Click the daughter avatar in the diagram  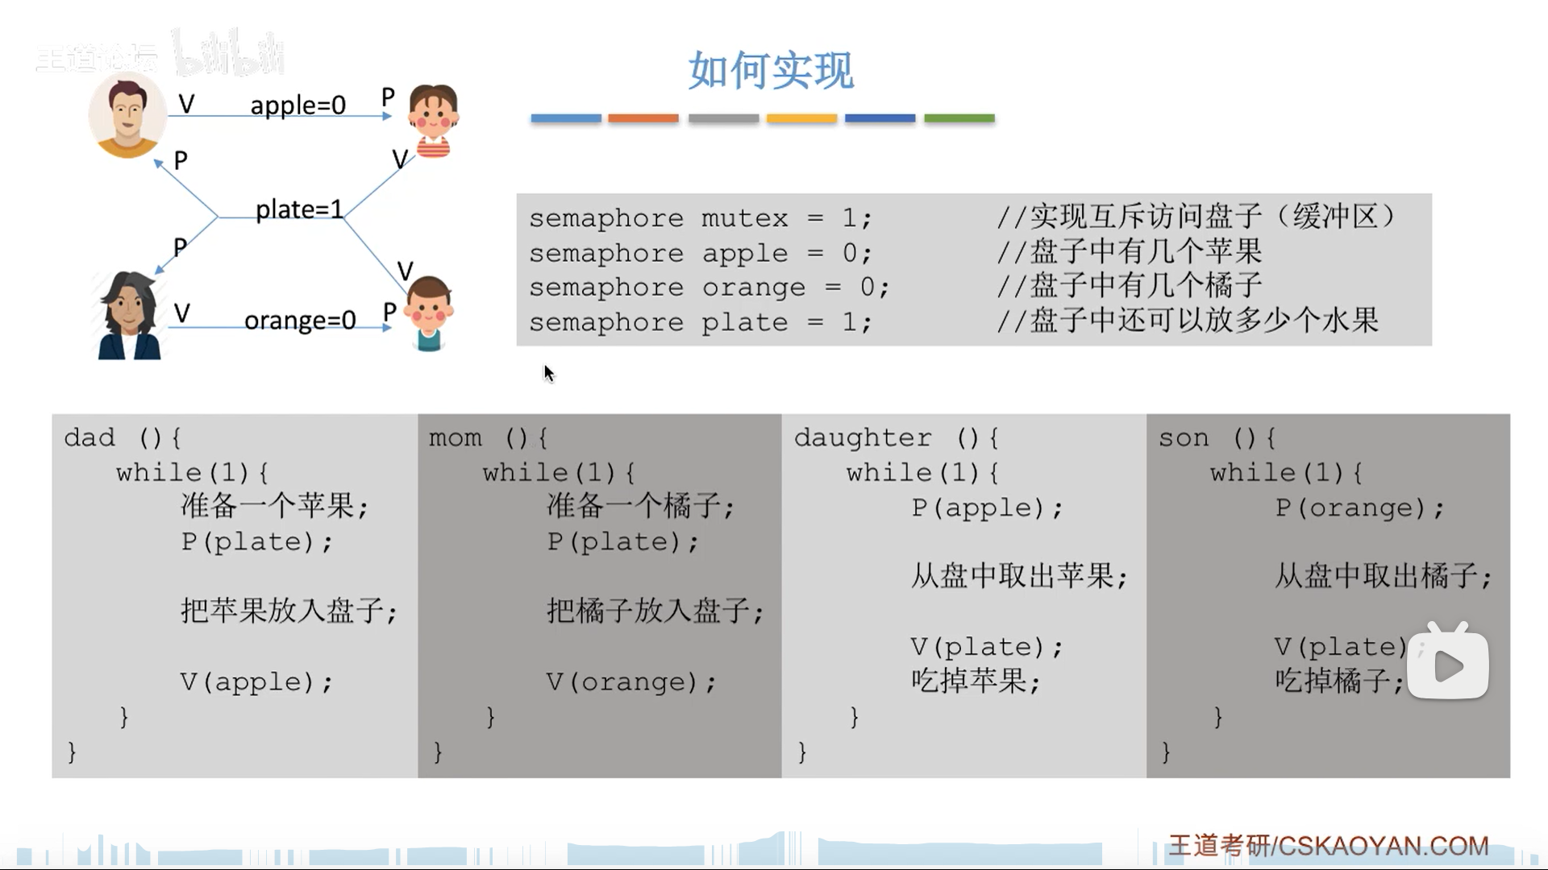click(x=433, y=121)
